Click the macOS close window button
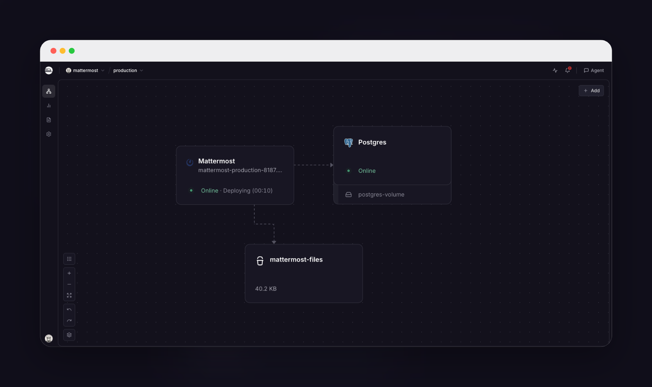This screenshot has width=652, height=387. pos(53,51)
